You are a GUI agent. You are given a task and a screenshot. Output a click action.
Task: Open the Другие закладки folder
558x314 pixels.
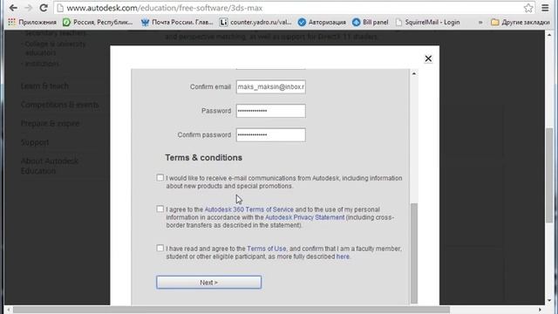pos(520,22)
